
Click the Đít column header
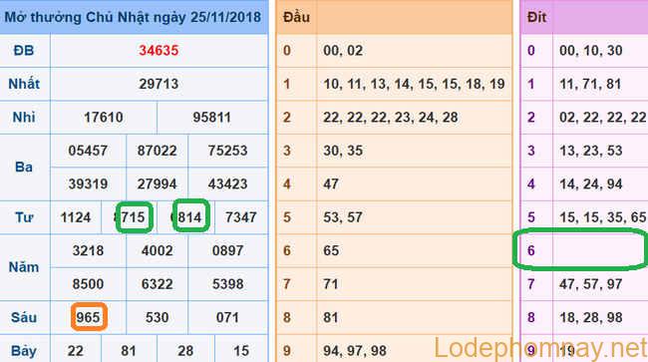[x=536, y=17]
